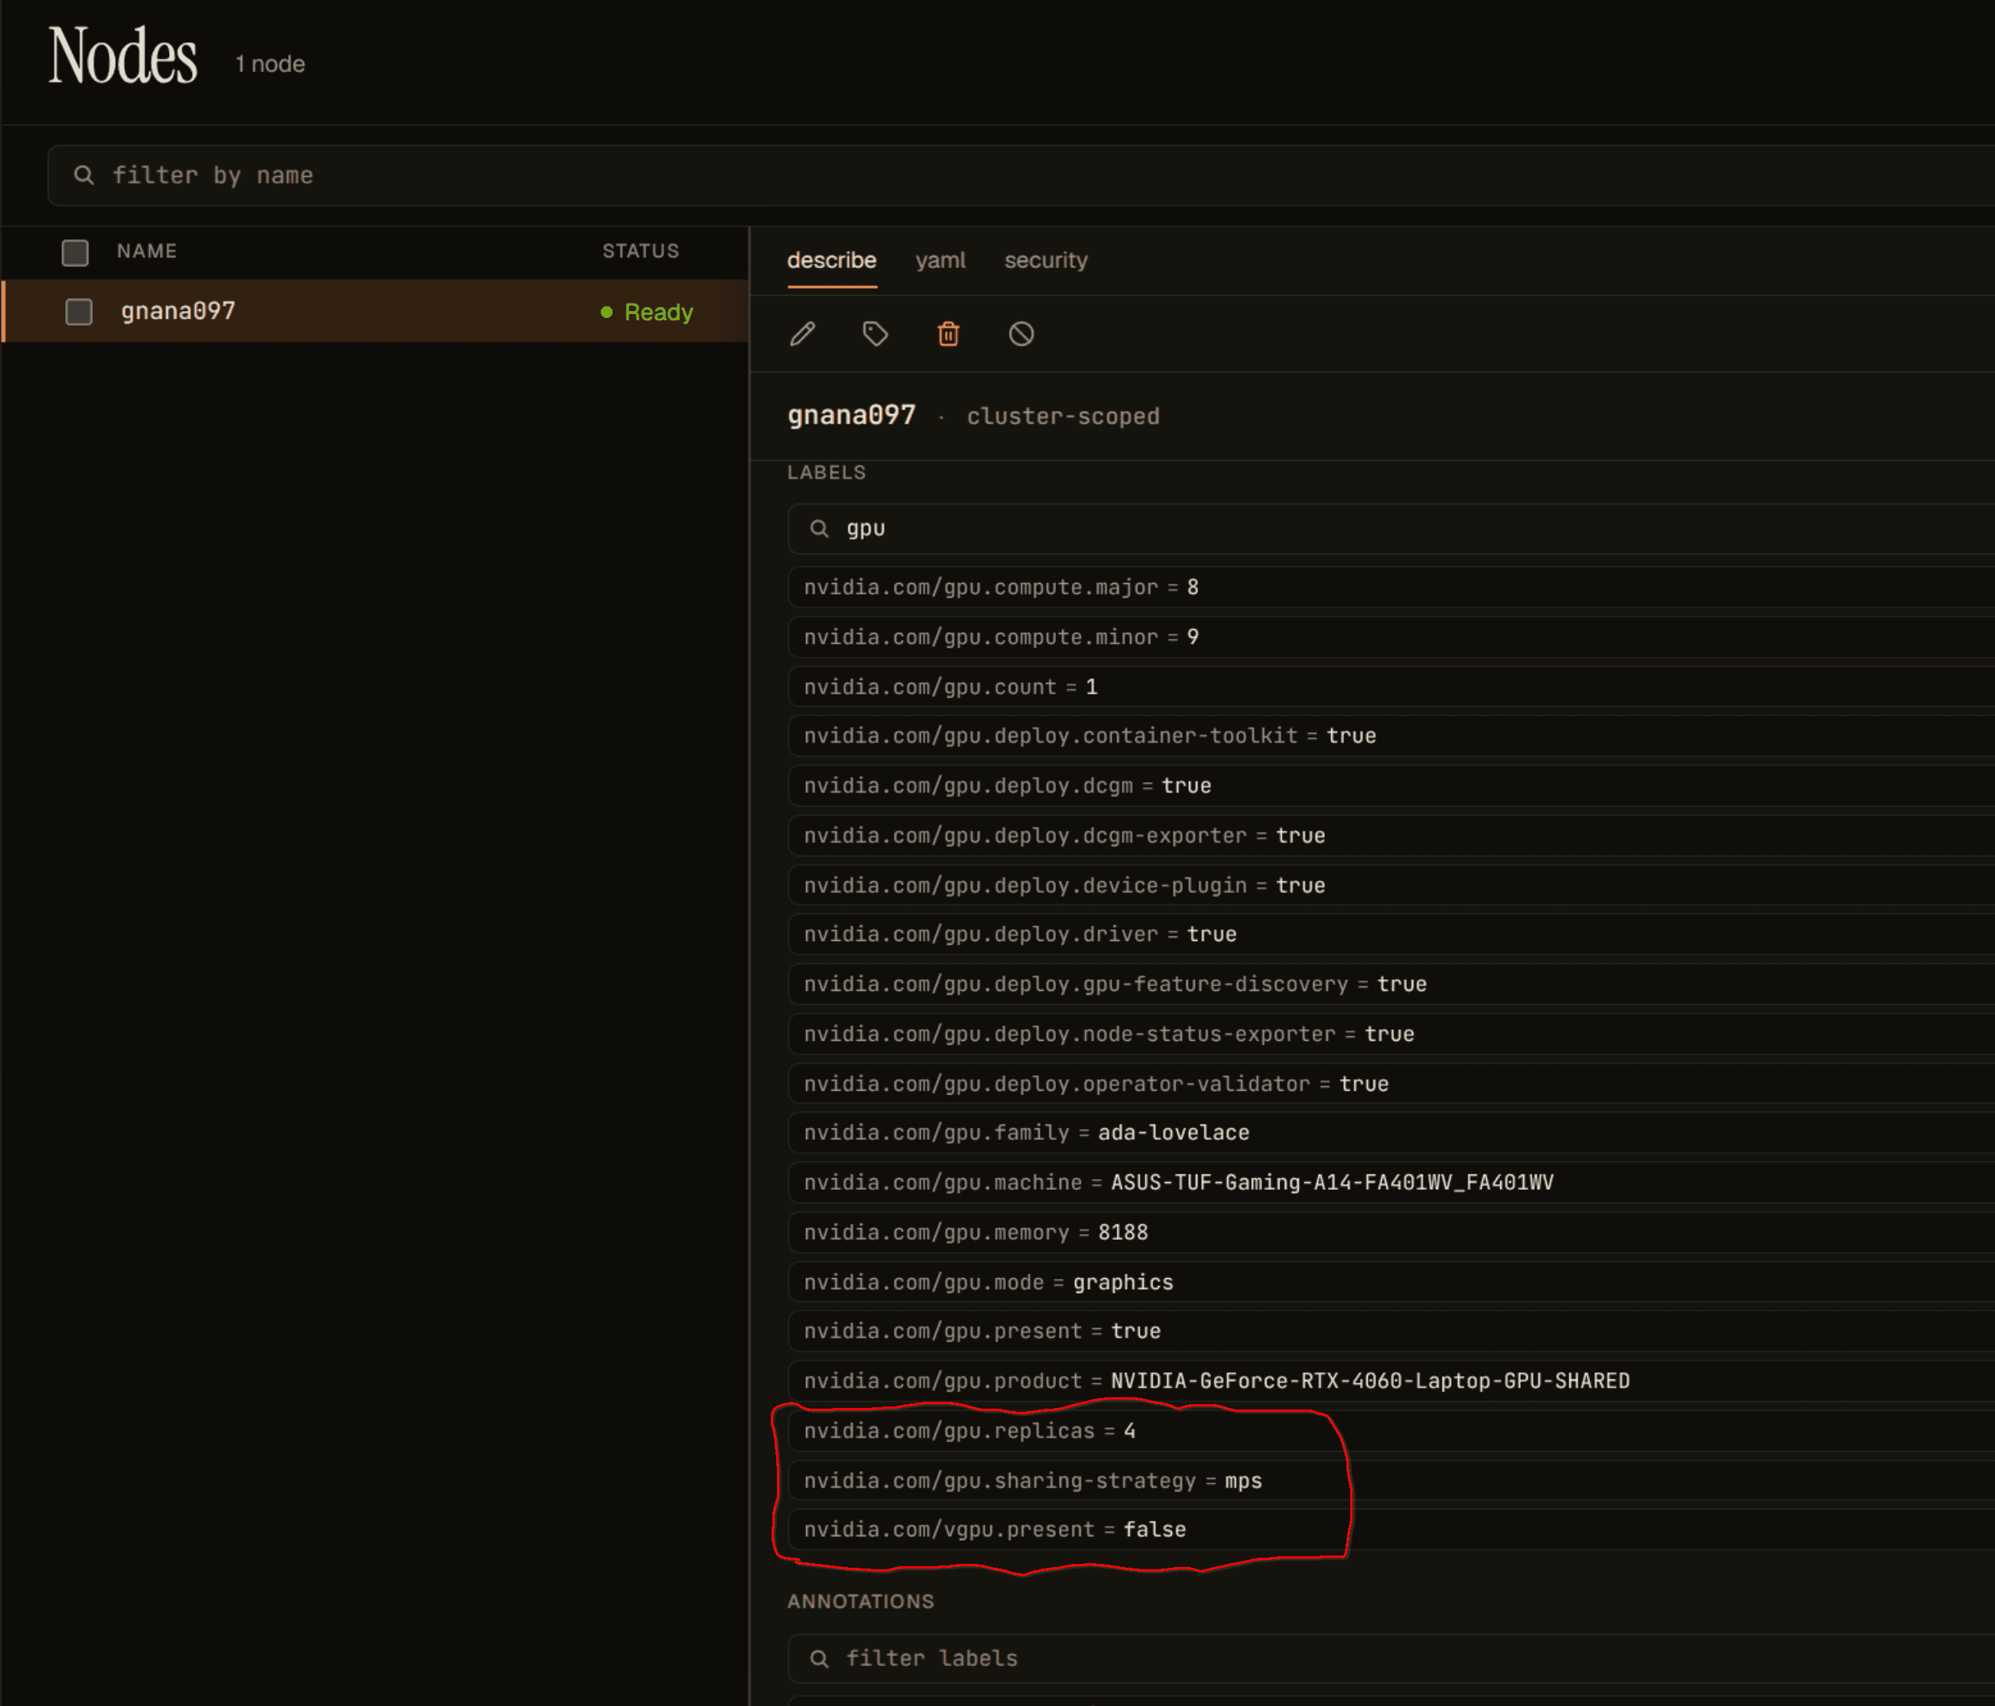Switch to the describe tab
The image size is (1995, 1706).
click(832, 260)
